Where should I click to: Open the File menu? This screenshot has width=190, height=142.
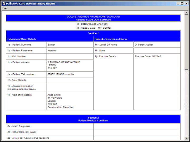(x=4, y=8)
